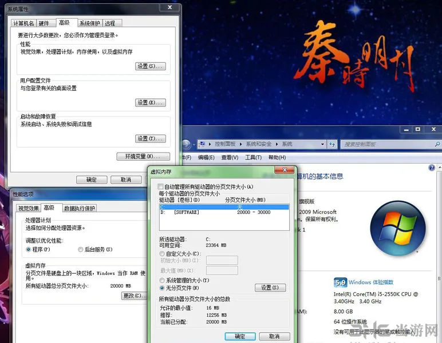Screen dimensions: 442x343
Task: Open 视觉效果 tab in Performance Options
Action: pos(29,208)
